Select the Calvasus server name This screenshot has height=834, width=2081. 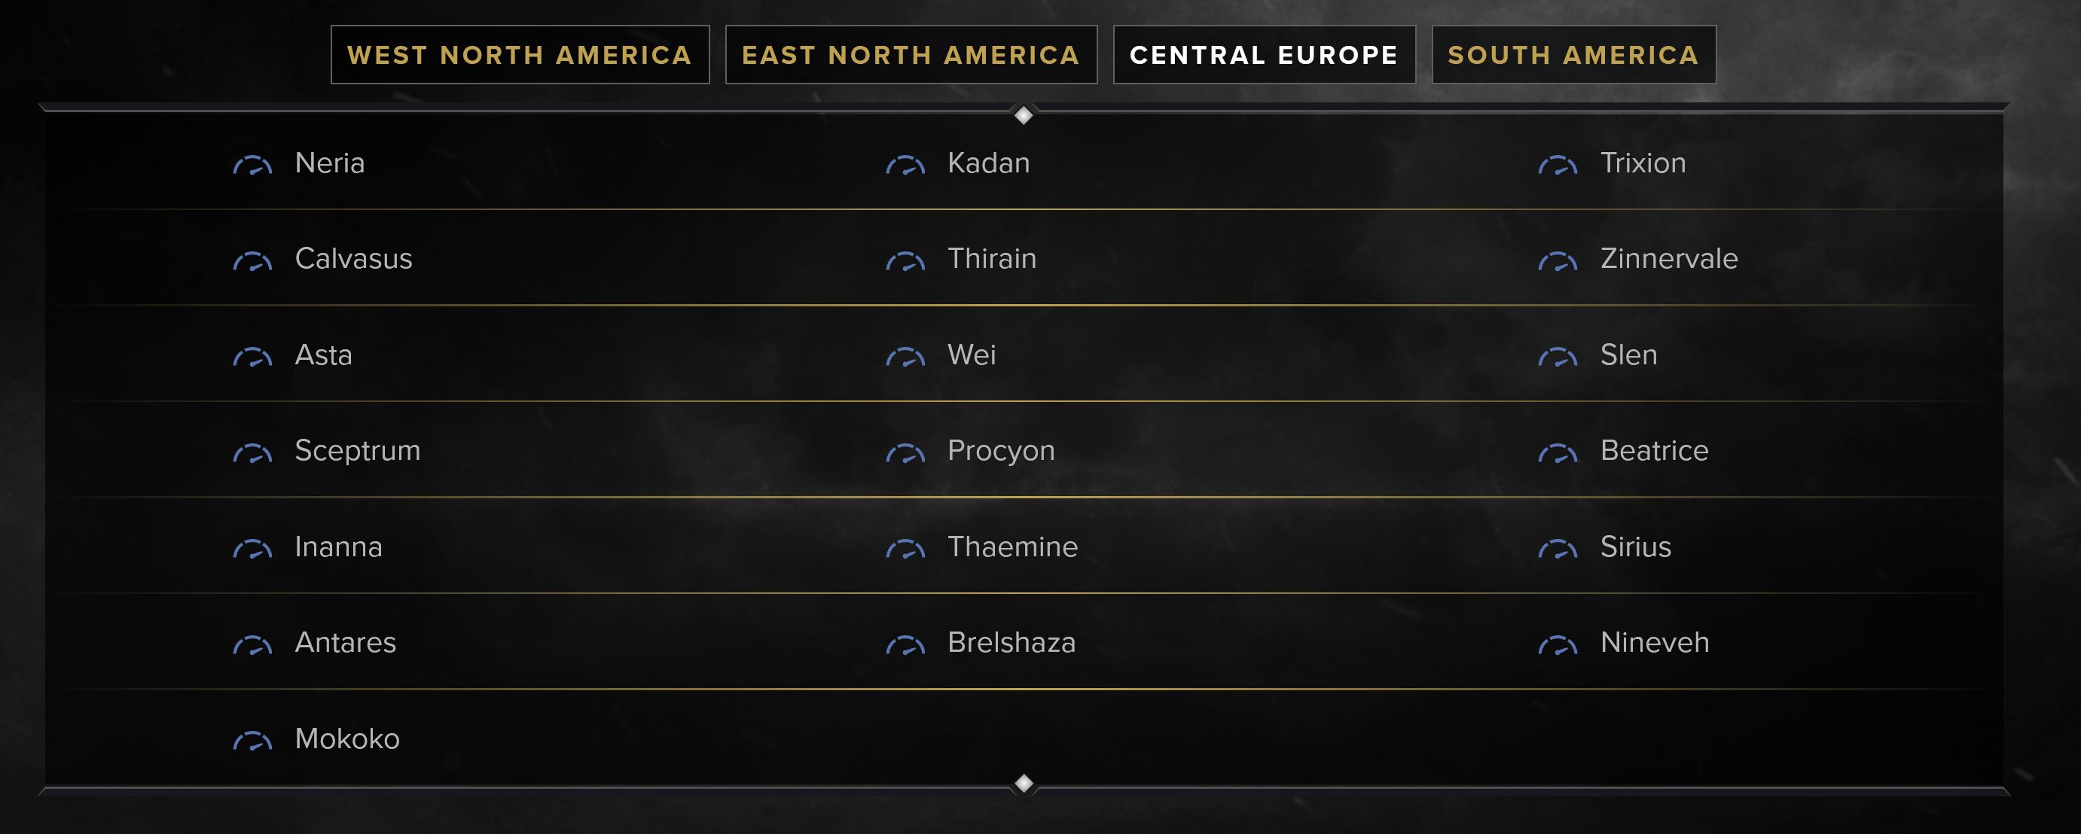(x=354, y=258)
